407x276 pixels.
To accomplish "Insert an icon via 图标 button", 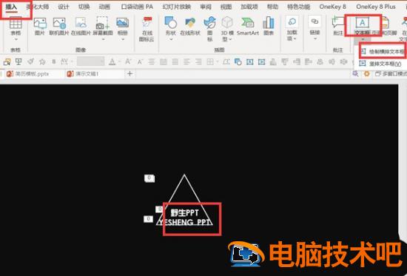I will (209, 29).
